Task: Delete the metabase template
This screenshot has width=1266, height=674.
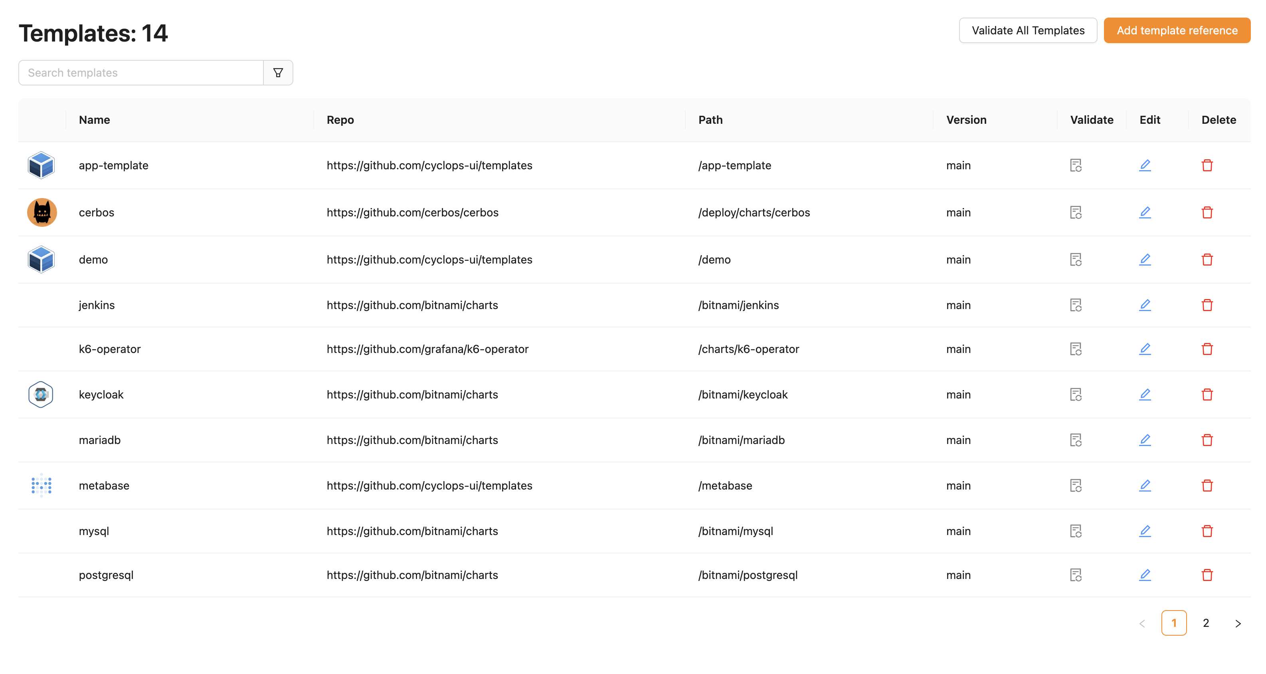Action: 1207,486
